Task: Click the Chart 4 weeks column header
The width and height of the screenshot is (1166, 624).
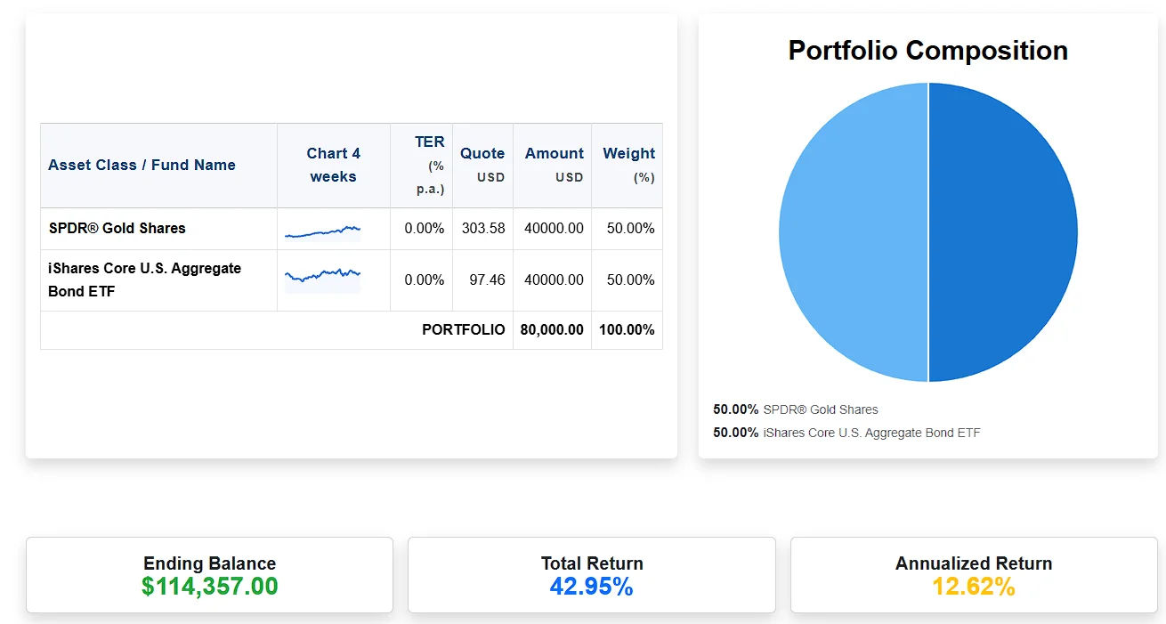Action: click(x=333, y=165)
